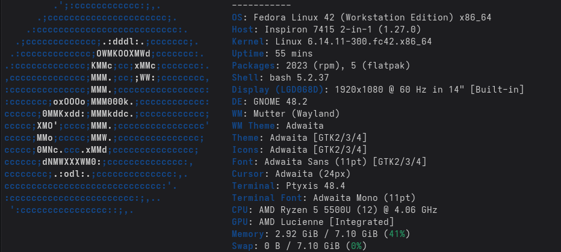
Task: Click the Host Inspiron 7415 line
Action: click(x=326, y=29)
